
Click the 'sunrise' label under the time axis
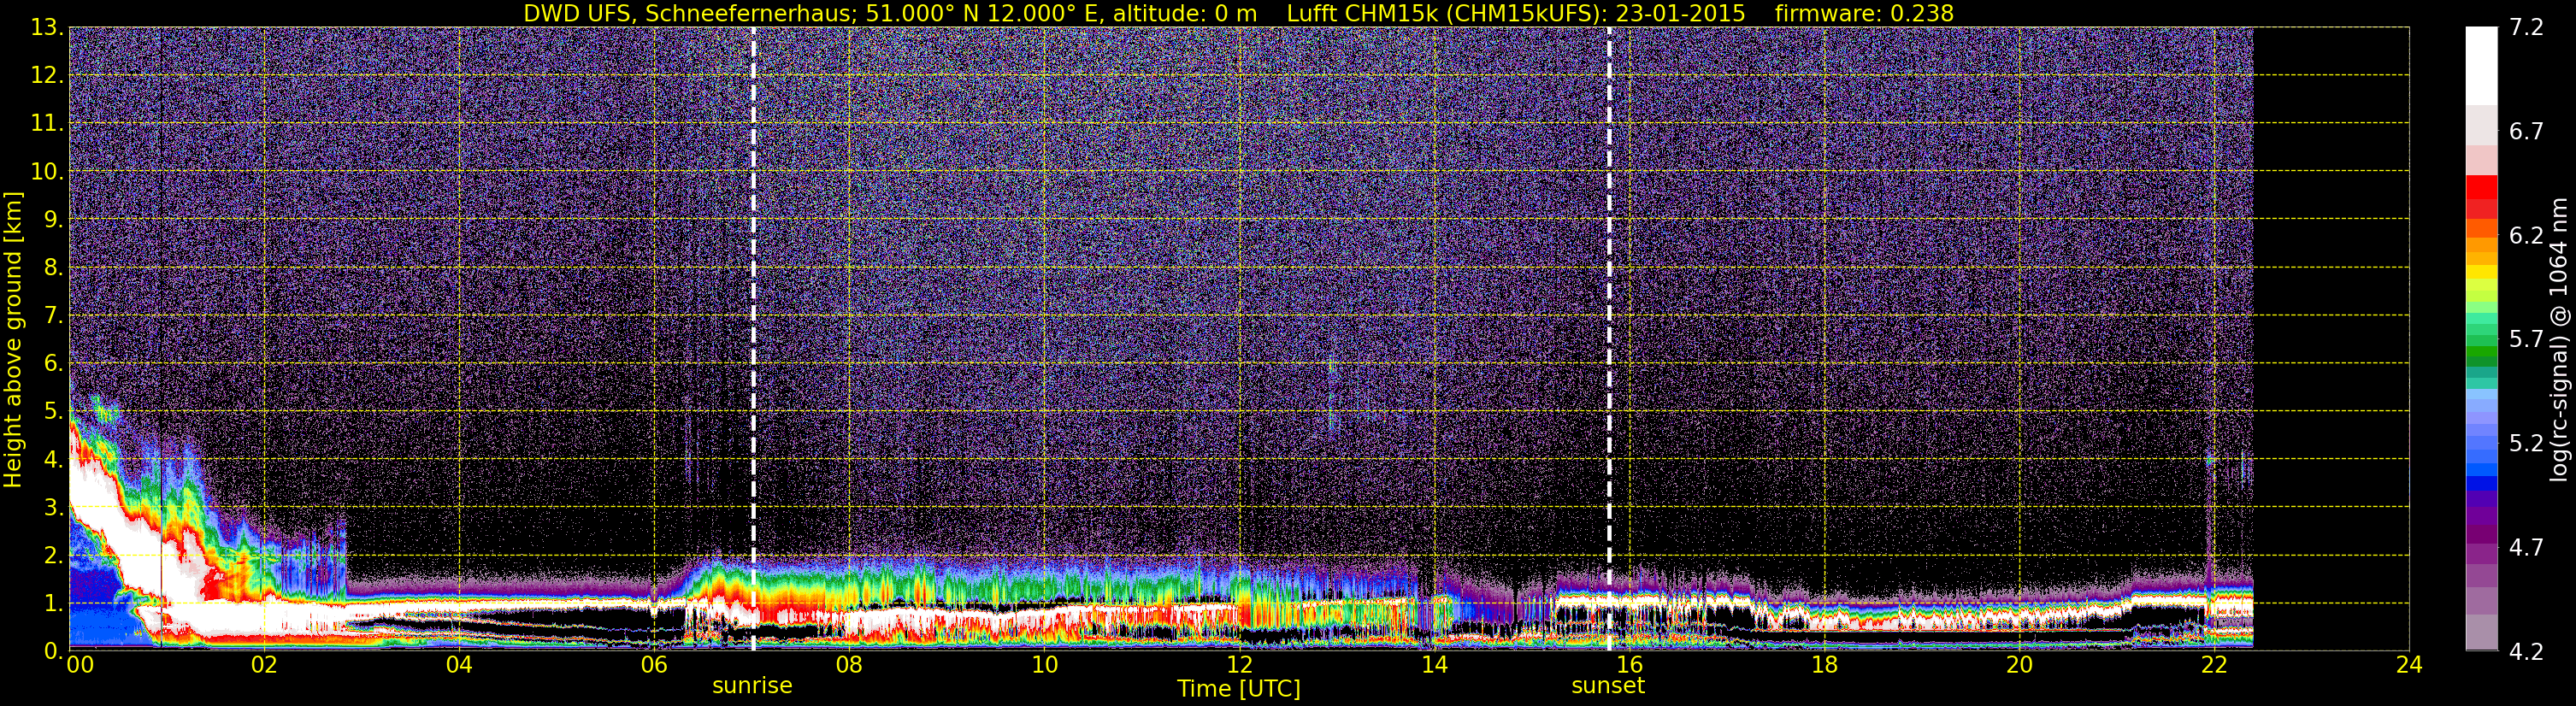coord(752,686)
